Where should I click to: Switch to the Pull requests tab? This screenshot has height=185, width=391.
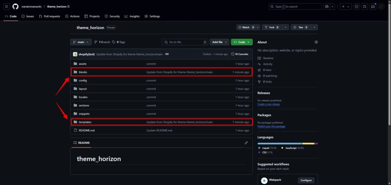click(x=49, y=16)
